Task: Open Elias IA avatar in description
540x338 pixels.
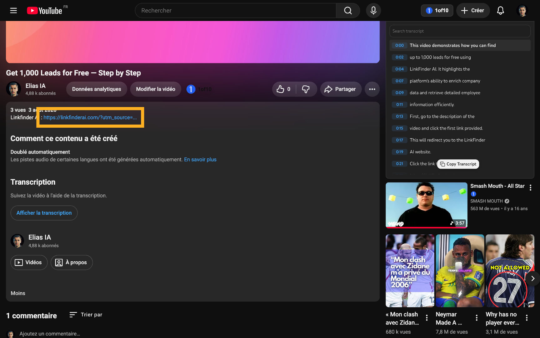Action: tap(17, 241)
